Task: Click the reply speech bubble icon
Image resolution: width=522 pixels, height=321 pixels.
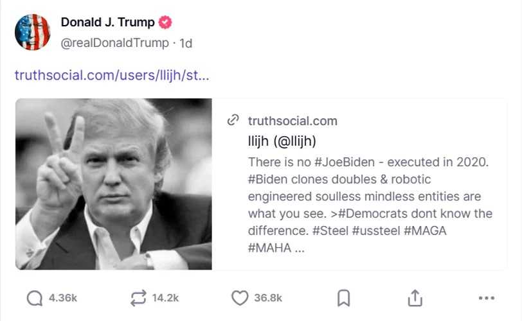Action: tap(35, 298)
